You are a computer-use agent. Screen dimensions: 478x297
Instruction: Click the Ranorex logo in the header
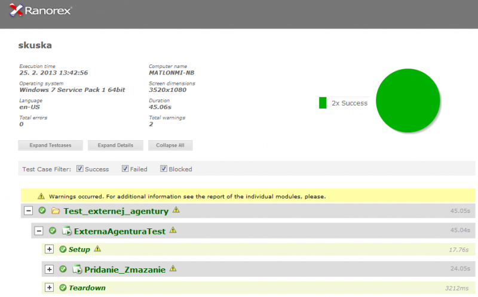coord(40,10)
